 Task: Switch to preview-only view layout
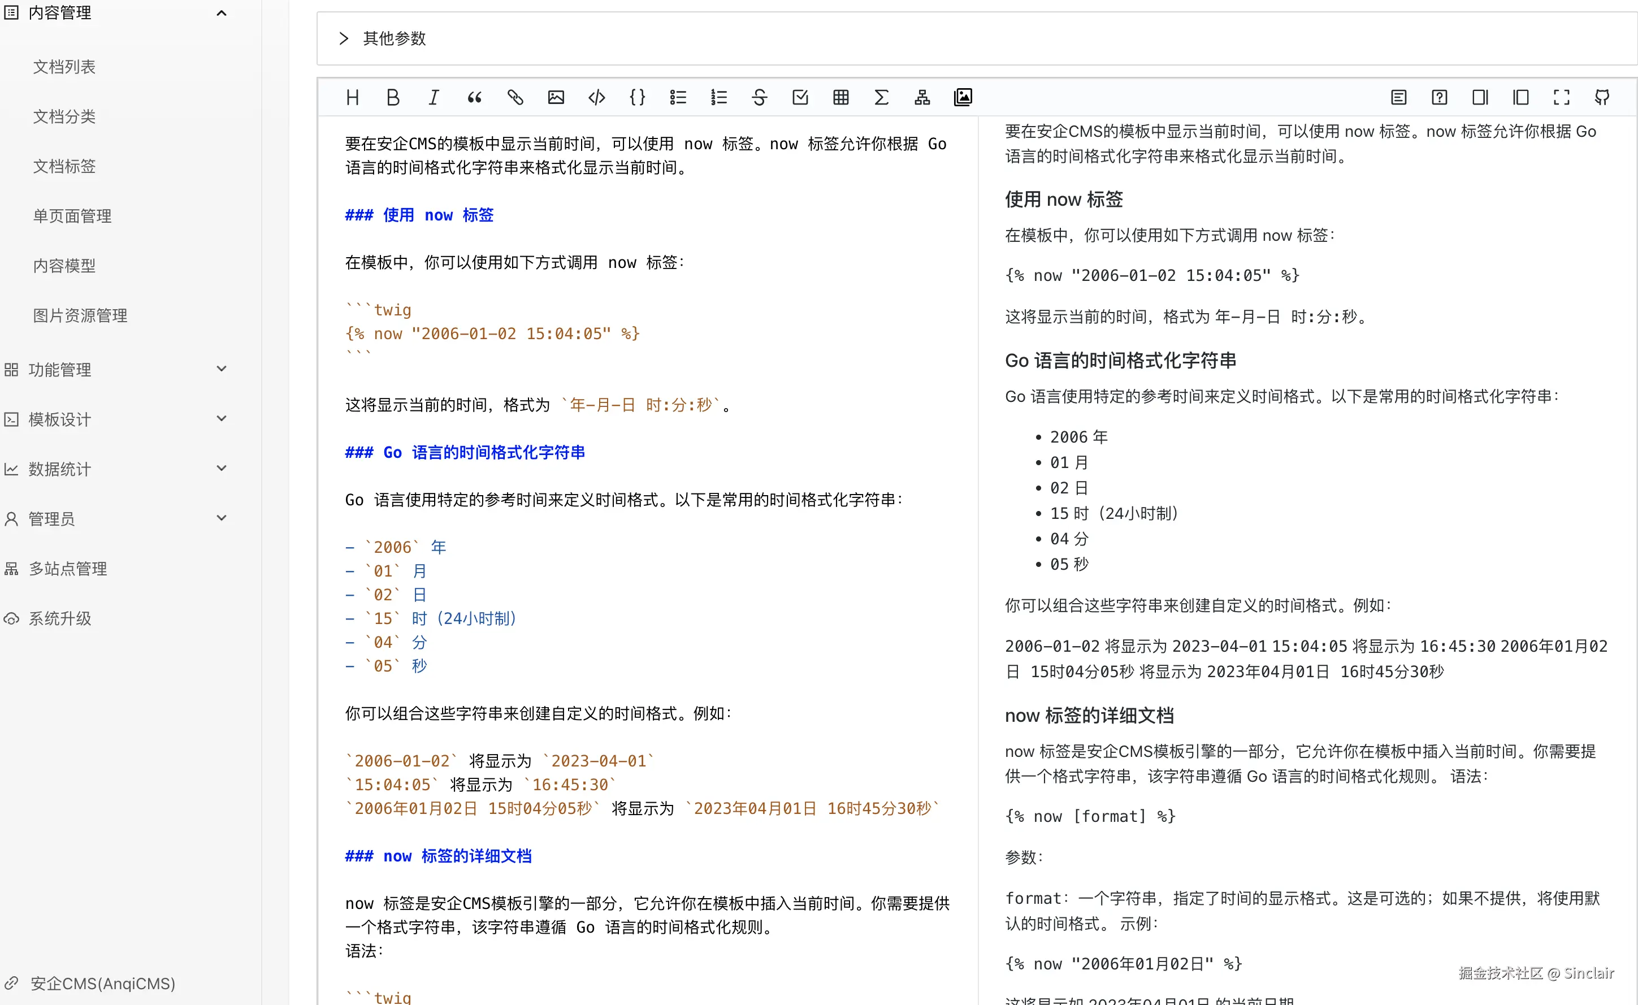(1521, 98)
